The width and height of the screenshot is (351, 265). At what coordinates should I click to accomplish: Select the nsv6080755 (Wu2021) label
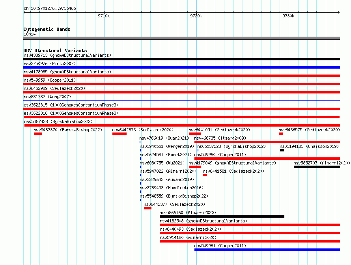click(x=162, y=163)
